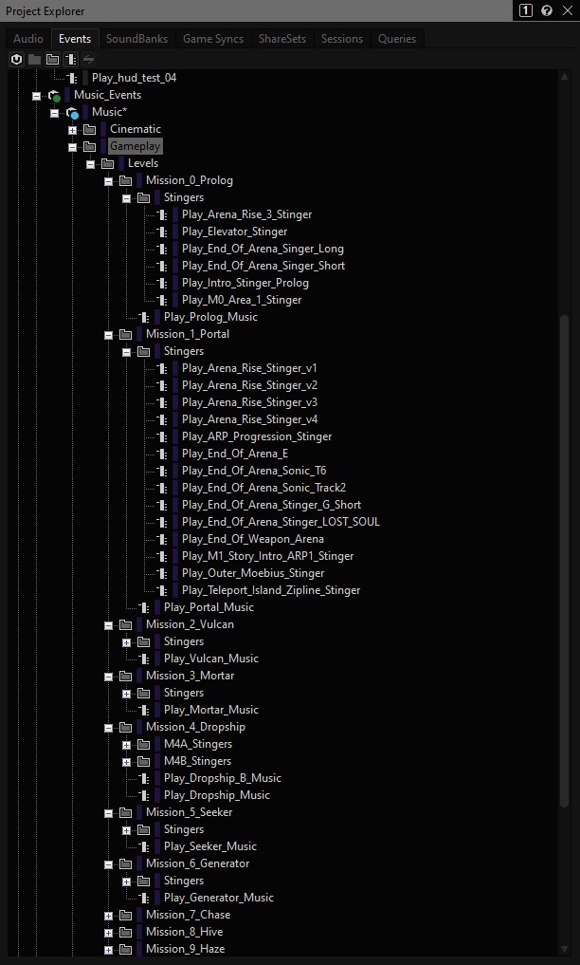This screenshot has width=580, height=965.
Task: Select the closed folder icon in the toolbar
Action: tap(33, 59)
